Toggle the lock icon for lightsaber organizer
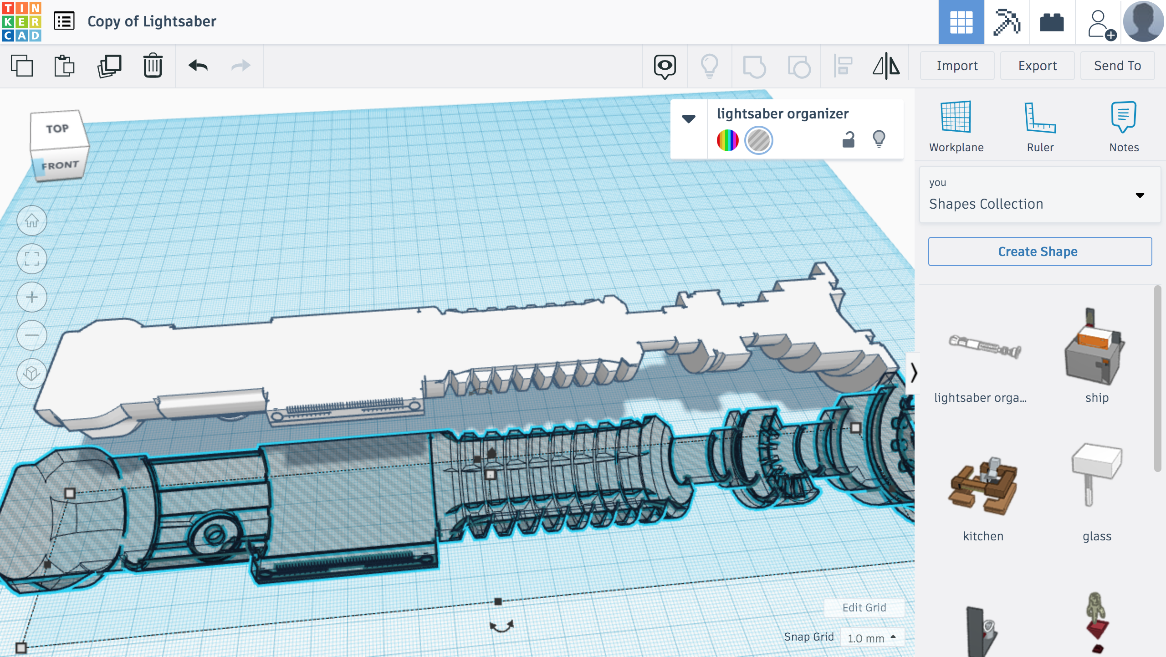Viewport: 1166px width, 657px height. 849,139
